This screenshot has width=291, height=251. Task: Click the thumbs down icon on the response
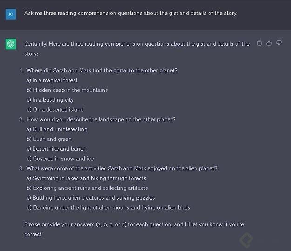coord(279,44)
